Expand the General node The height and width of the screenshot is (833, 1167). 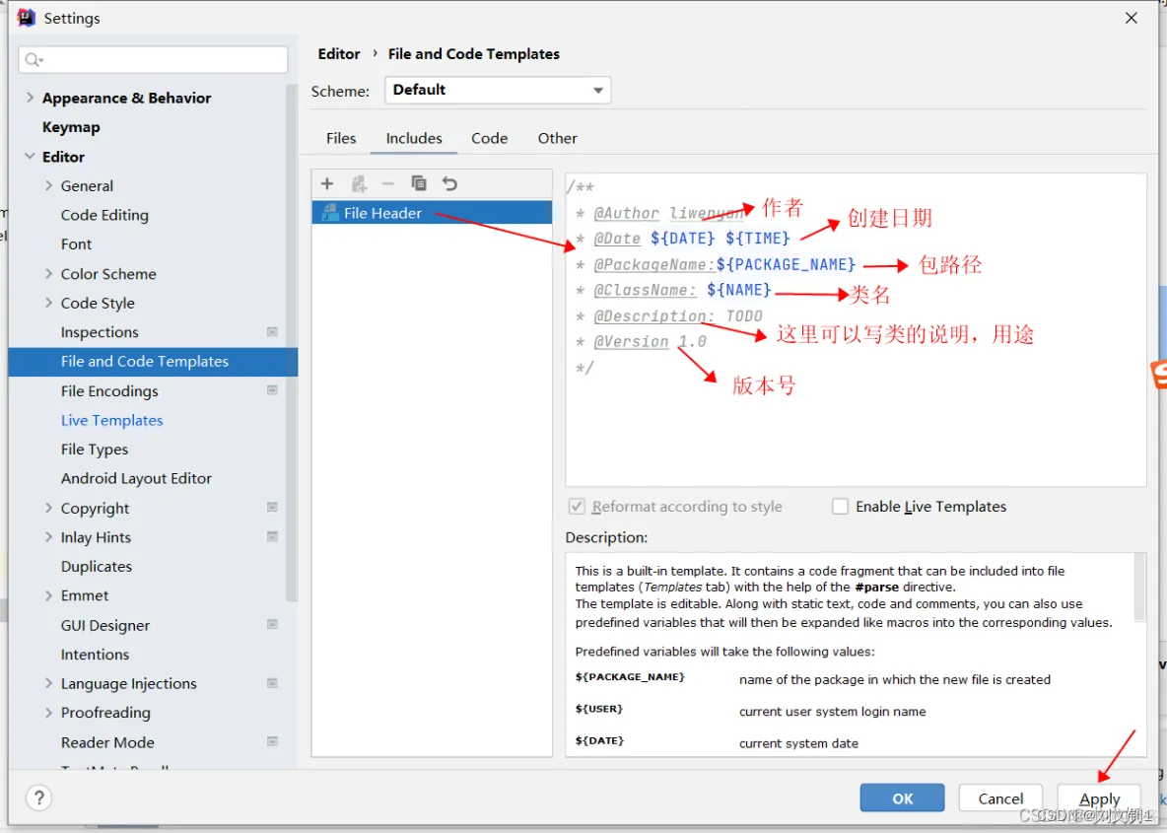tap(48, 185)
